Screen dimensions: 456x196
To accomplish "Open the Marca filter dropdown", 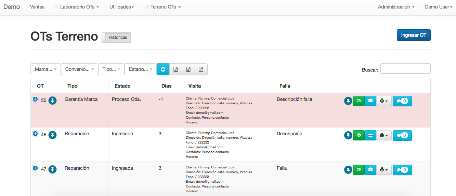I will (45, 69).
